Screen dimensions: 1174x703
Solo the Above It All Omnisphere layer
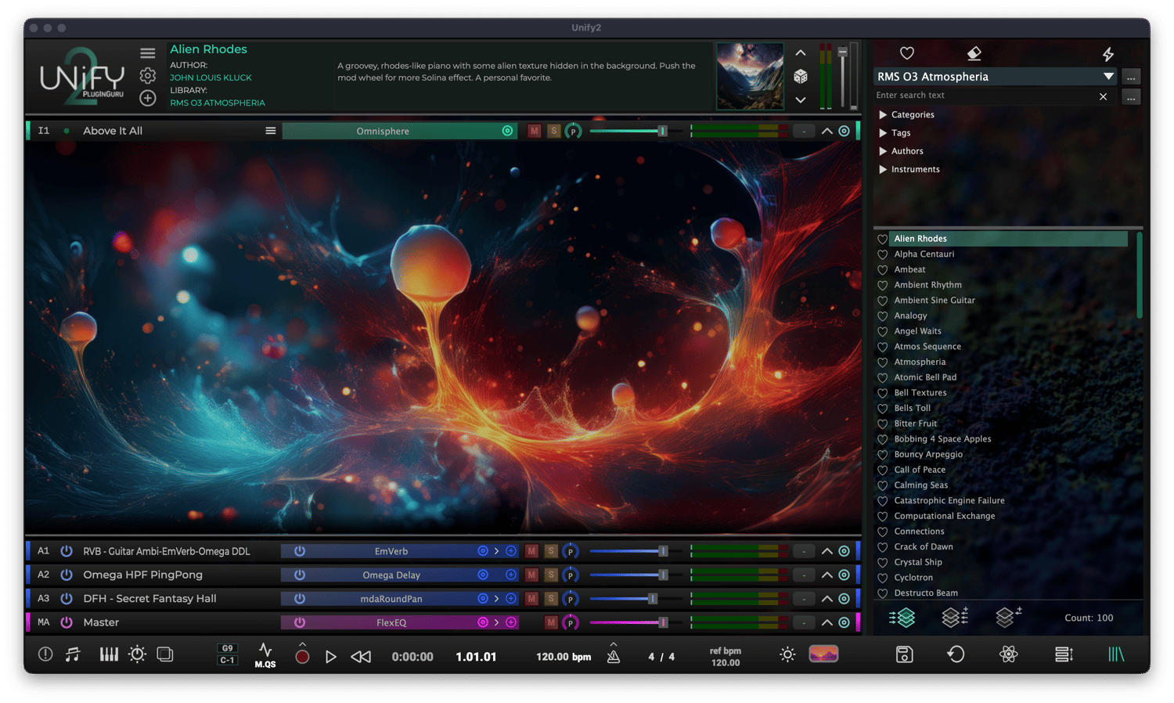tap(553, 131)
